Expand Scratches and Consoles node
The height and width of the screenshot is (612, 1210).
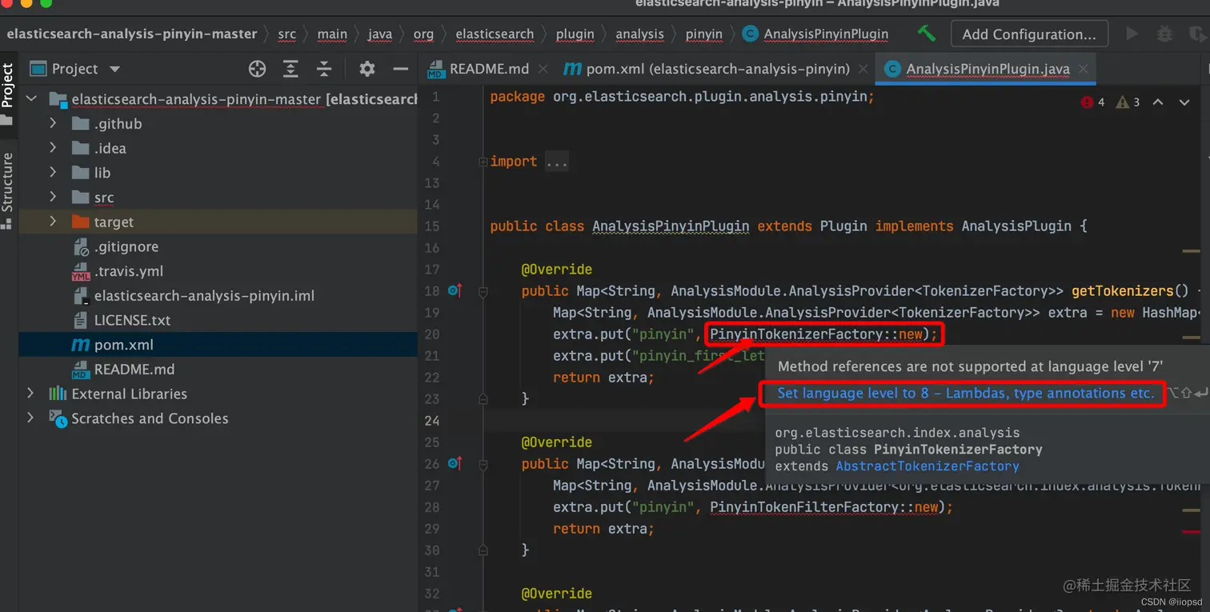(x=30, y=418)
